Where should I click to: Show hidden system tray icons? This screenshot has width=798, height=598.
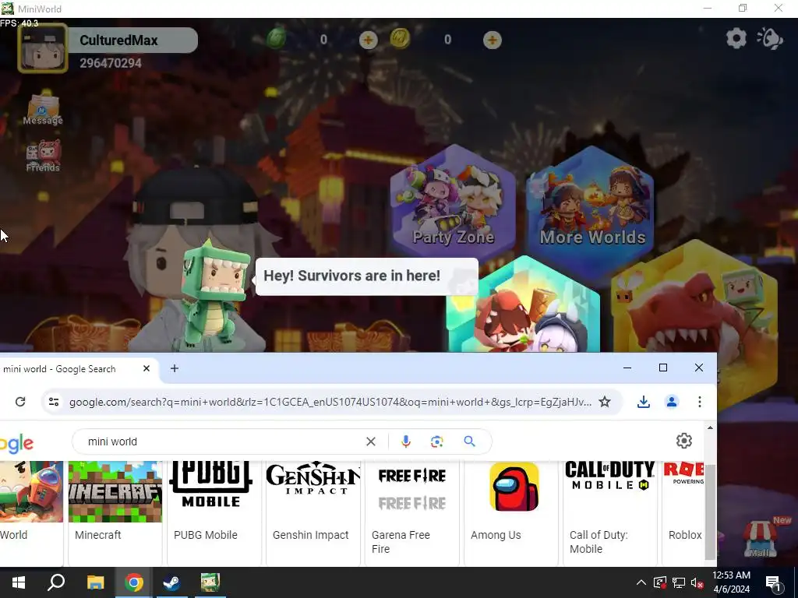point(641,582)
